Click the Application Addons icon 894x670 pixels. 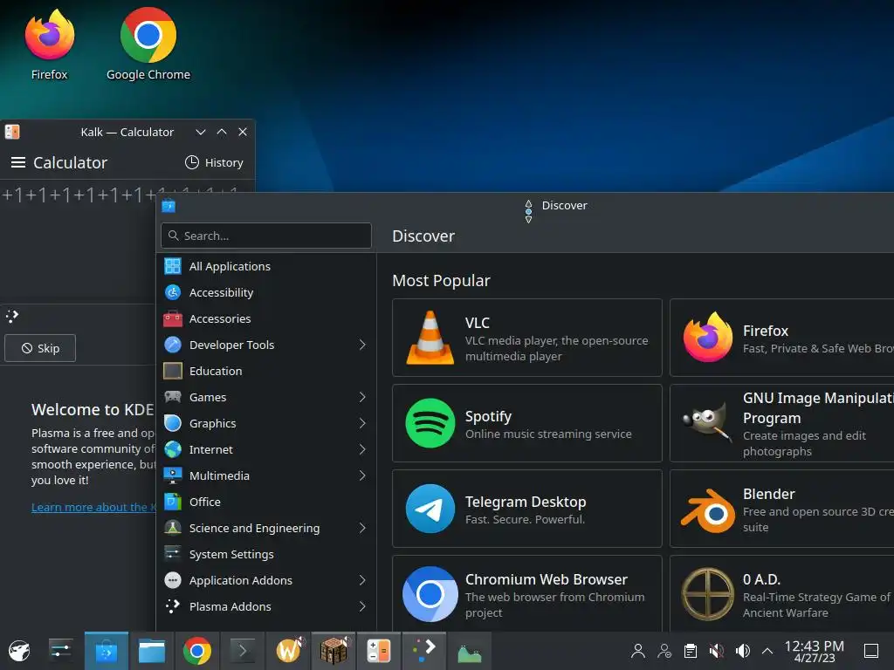173,580
